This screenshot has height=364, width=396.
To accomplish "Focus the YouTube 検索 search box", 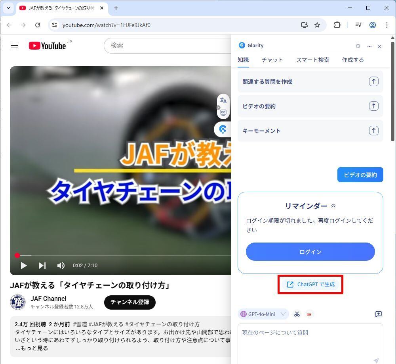I will (168, 46).
